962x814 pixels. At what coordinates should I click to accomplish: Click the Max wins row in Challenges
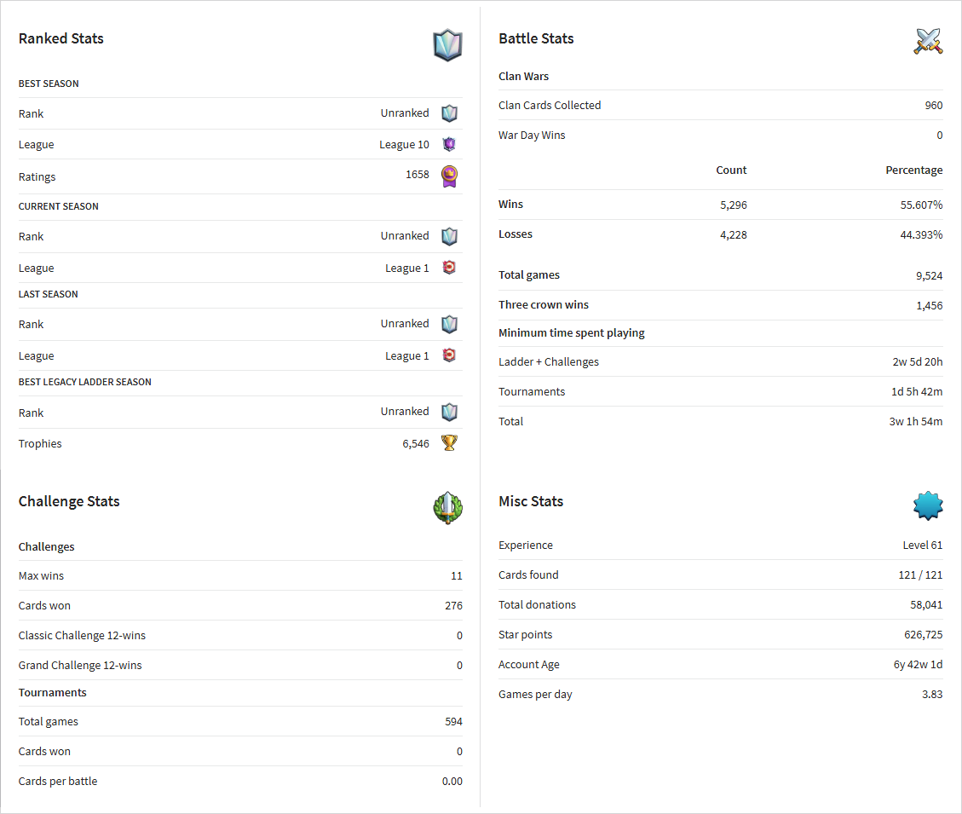coord(240,576)
